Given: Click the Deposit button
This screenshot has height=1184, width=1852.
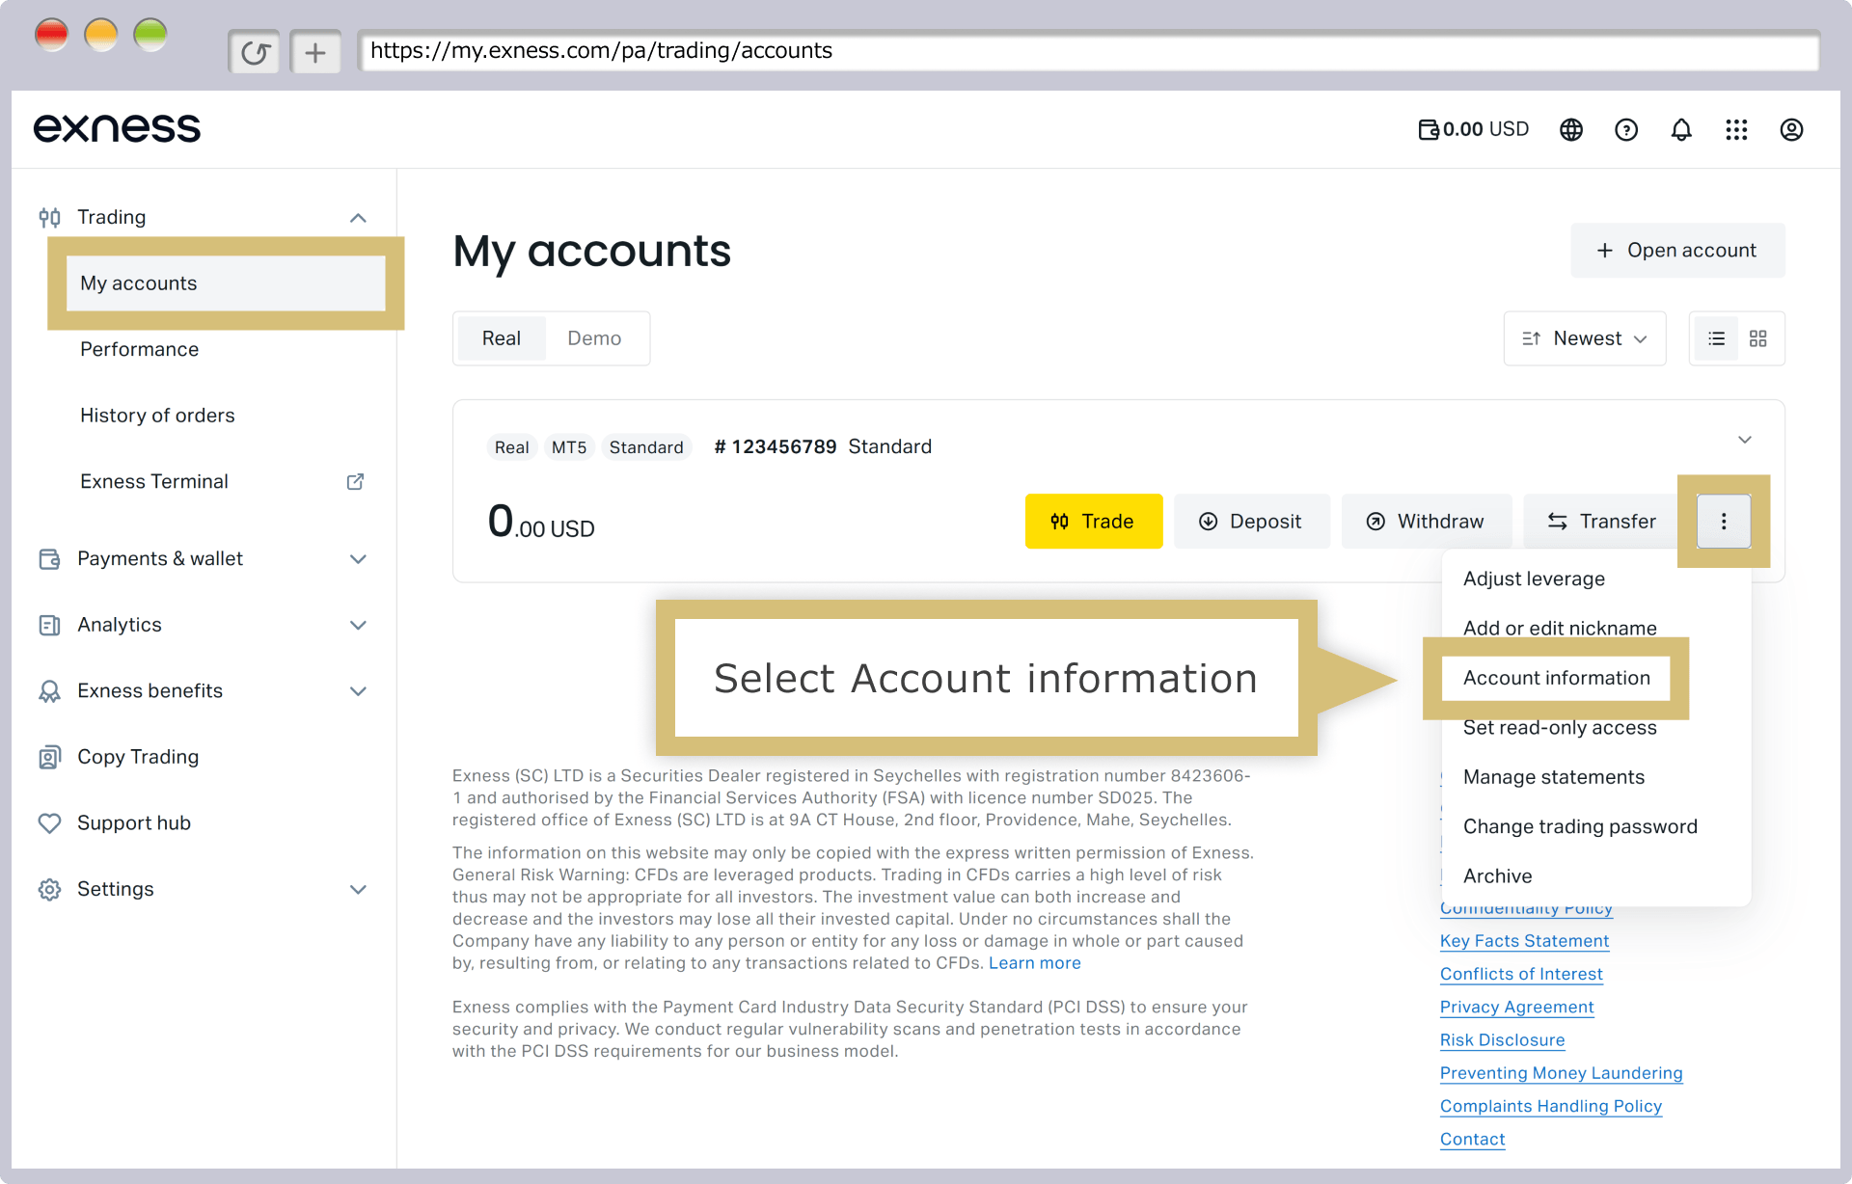Looking at the screenshot, I should point(1252,522).
